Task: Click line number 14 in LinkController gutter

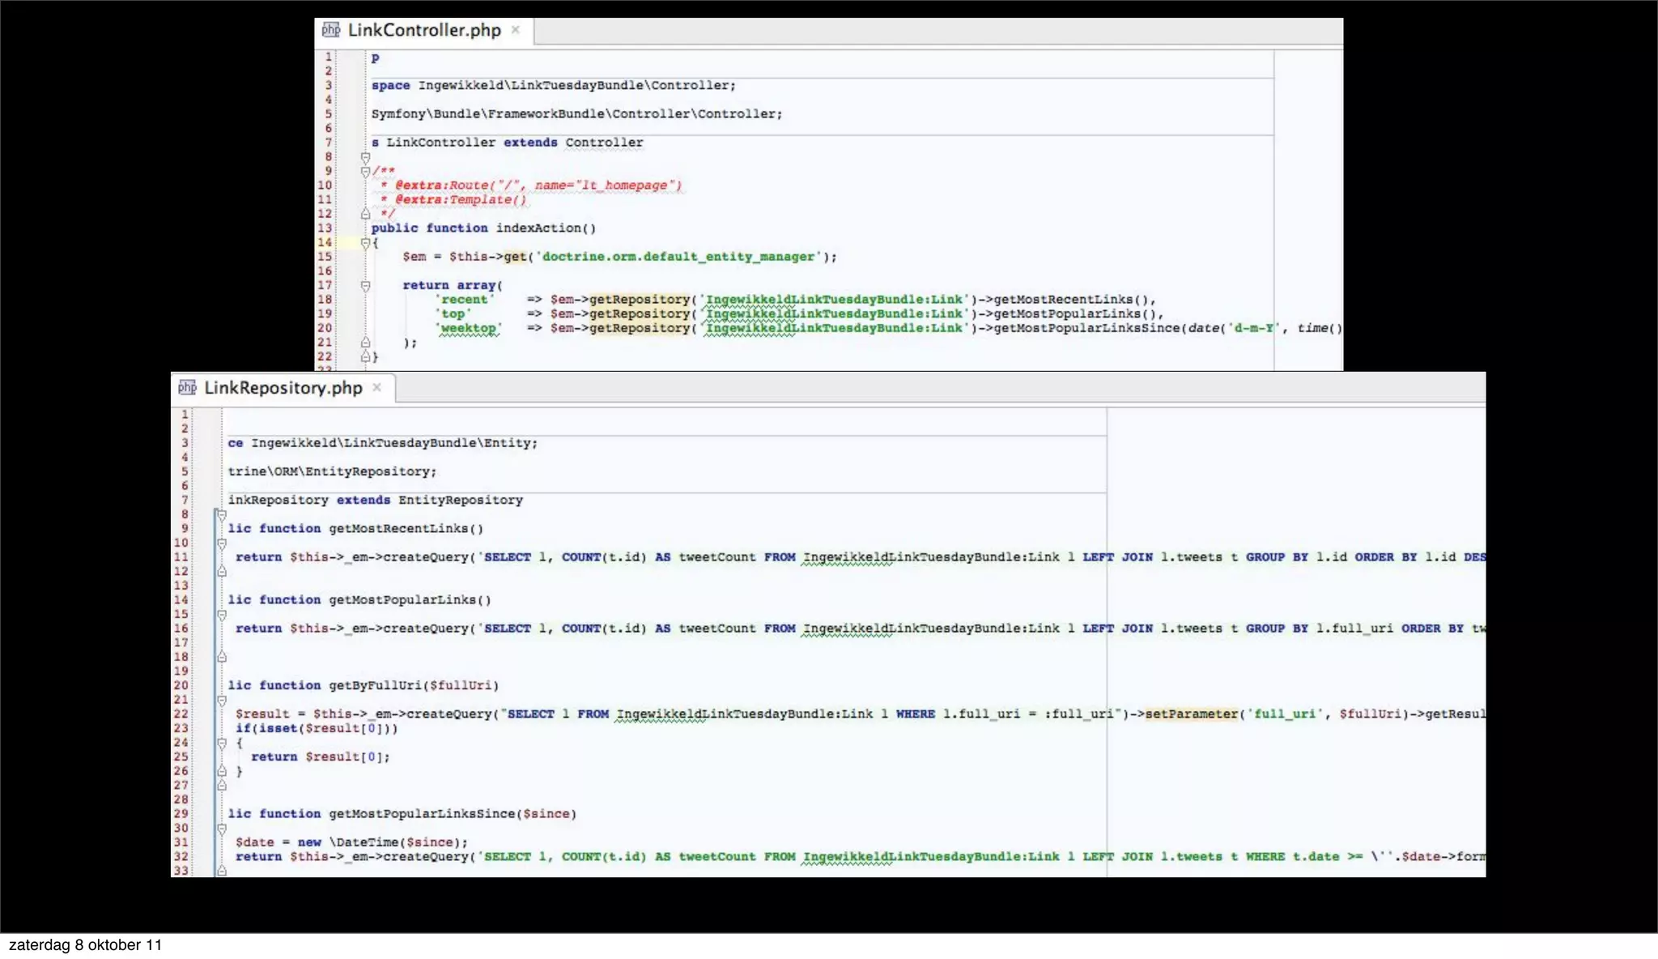Action: 325,242
